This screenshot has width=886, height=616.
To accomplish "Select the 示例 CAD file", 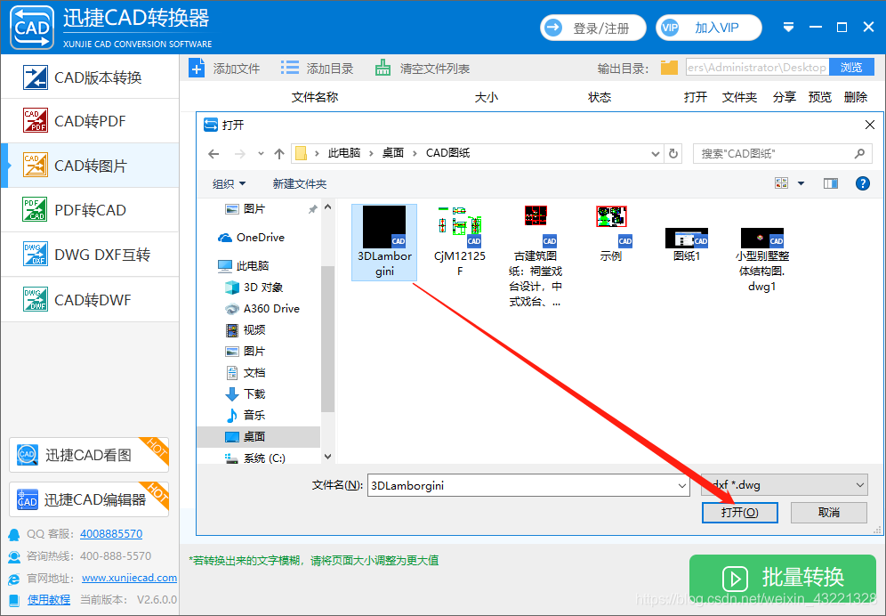I will (611, 233).
